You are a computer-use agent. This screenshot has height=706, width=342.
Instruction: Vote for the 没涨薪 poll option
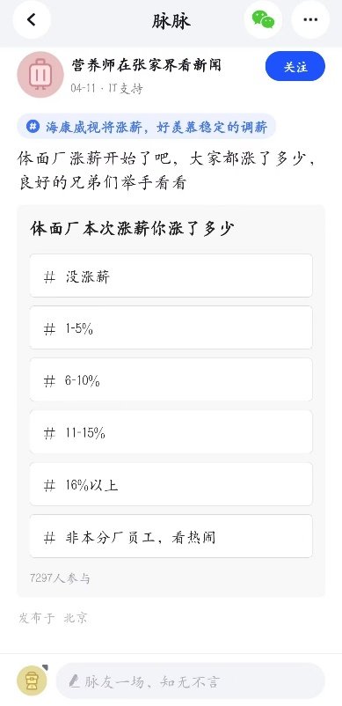pyautogui.click(x=171, y=276)
